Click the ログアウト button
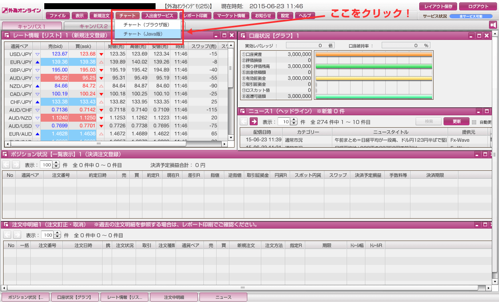499x302 pixels. click(x=478, y=6)
